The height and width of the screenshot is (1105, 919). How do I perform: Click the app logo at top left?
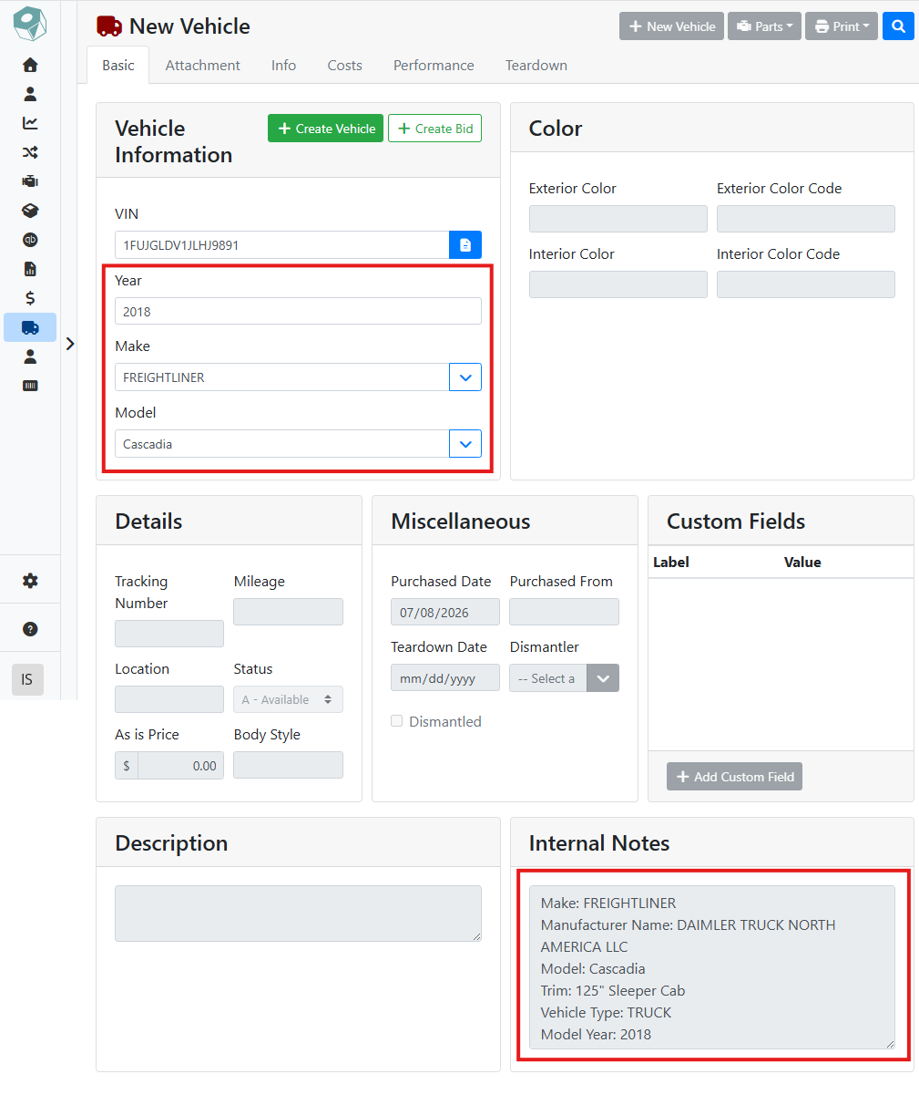tap(30, 24)
